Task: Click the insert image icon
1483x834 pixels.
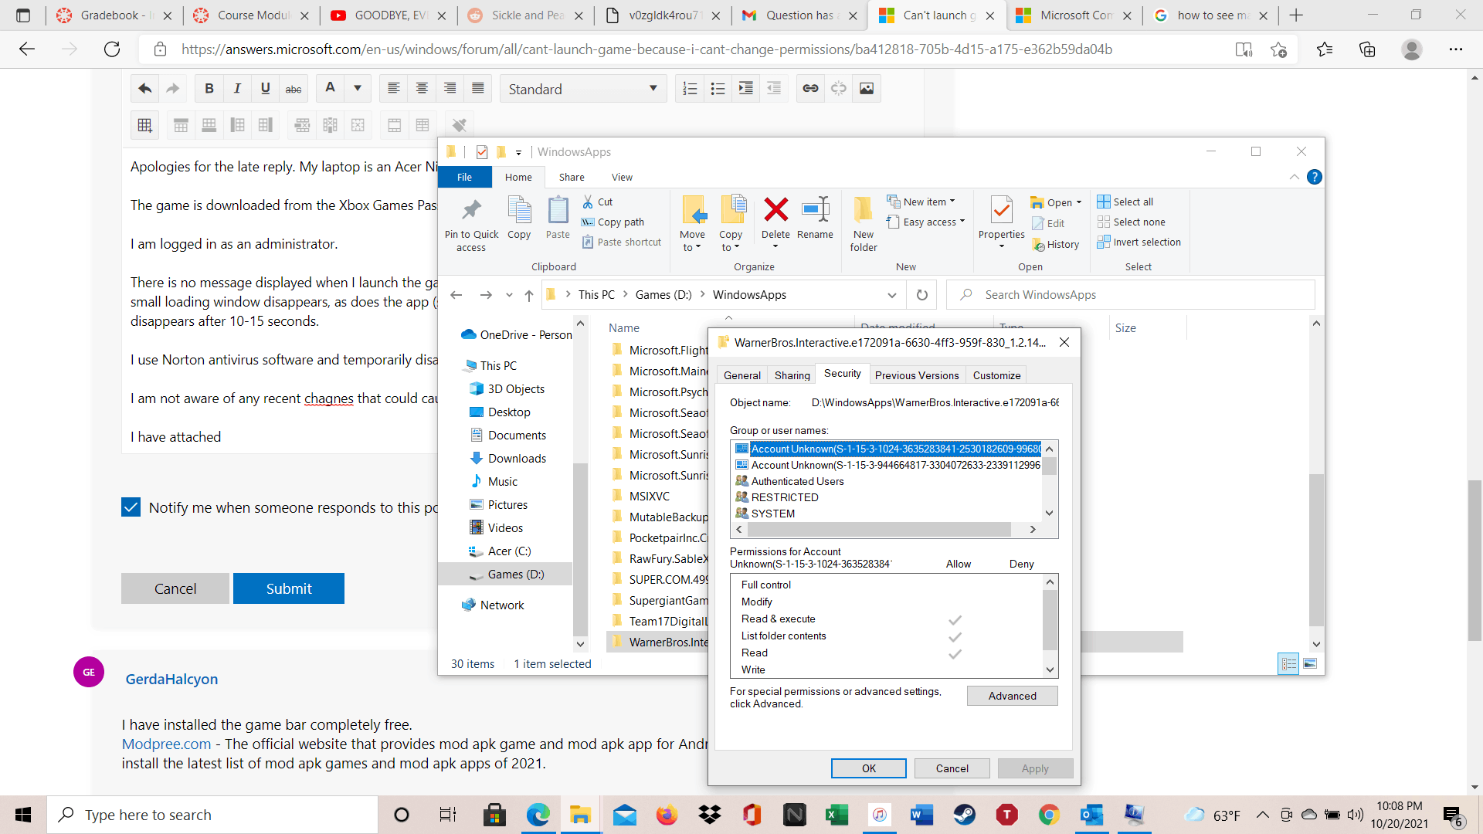Action: (867, 89)
